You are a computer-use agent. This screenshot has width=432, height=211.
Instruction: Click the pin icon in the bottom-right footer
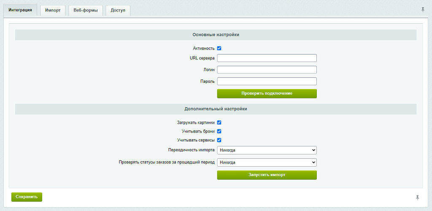(x=418, y=197)
